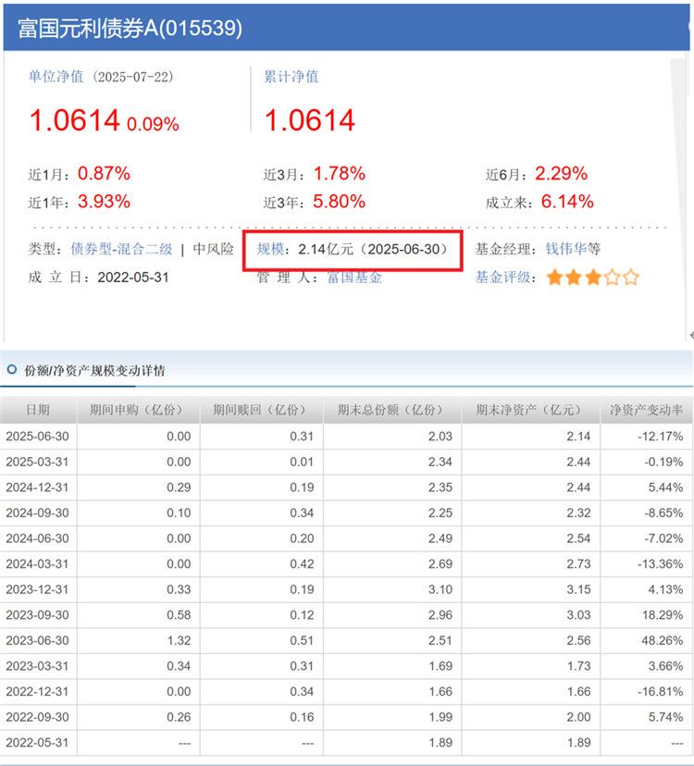Click the 3.10 total shares value
The image size is (694, 766).
440,589
